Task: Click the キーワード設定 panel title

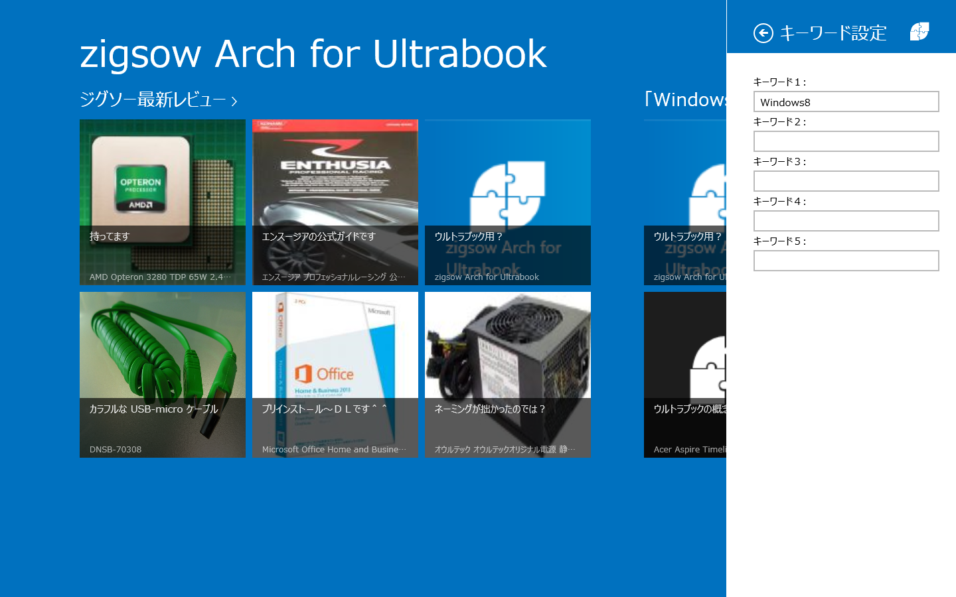Action: tap(833, 33)
